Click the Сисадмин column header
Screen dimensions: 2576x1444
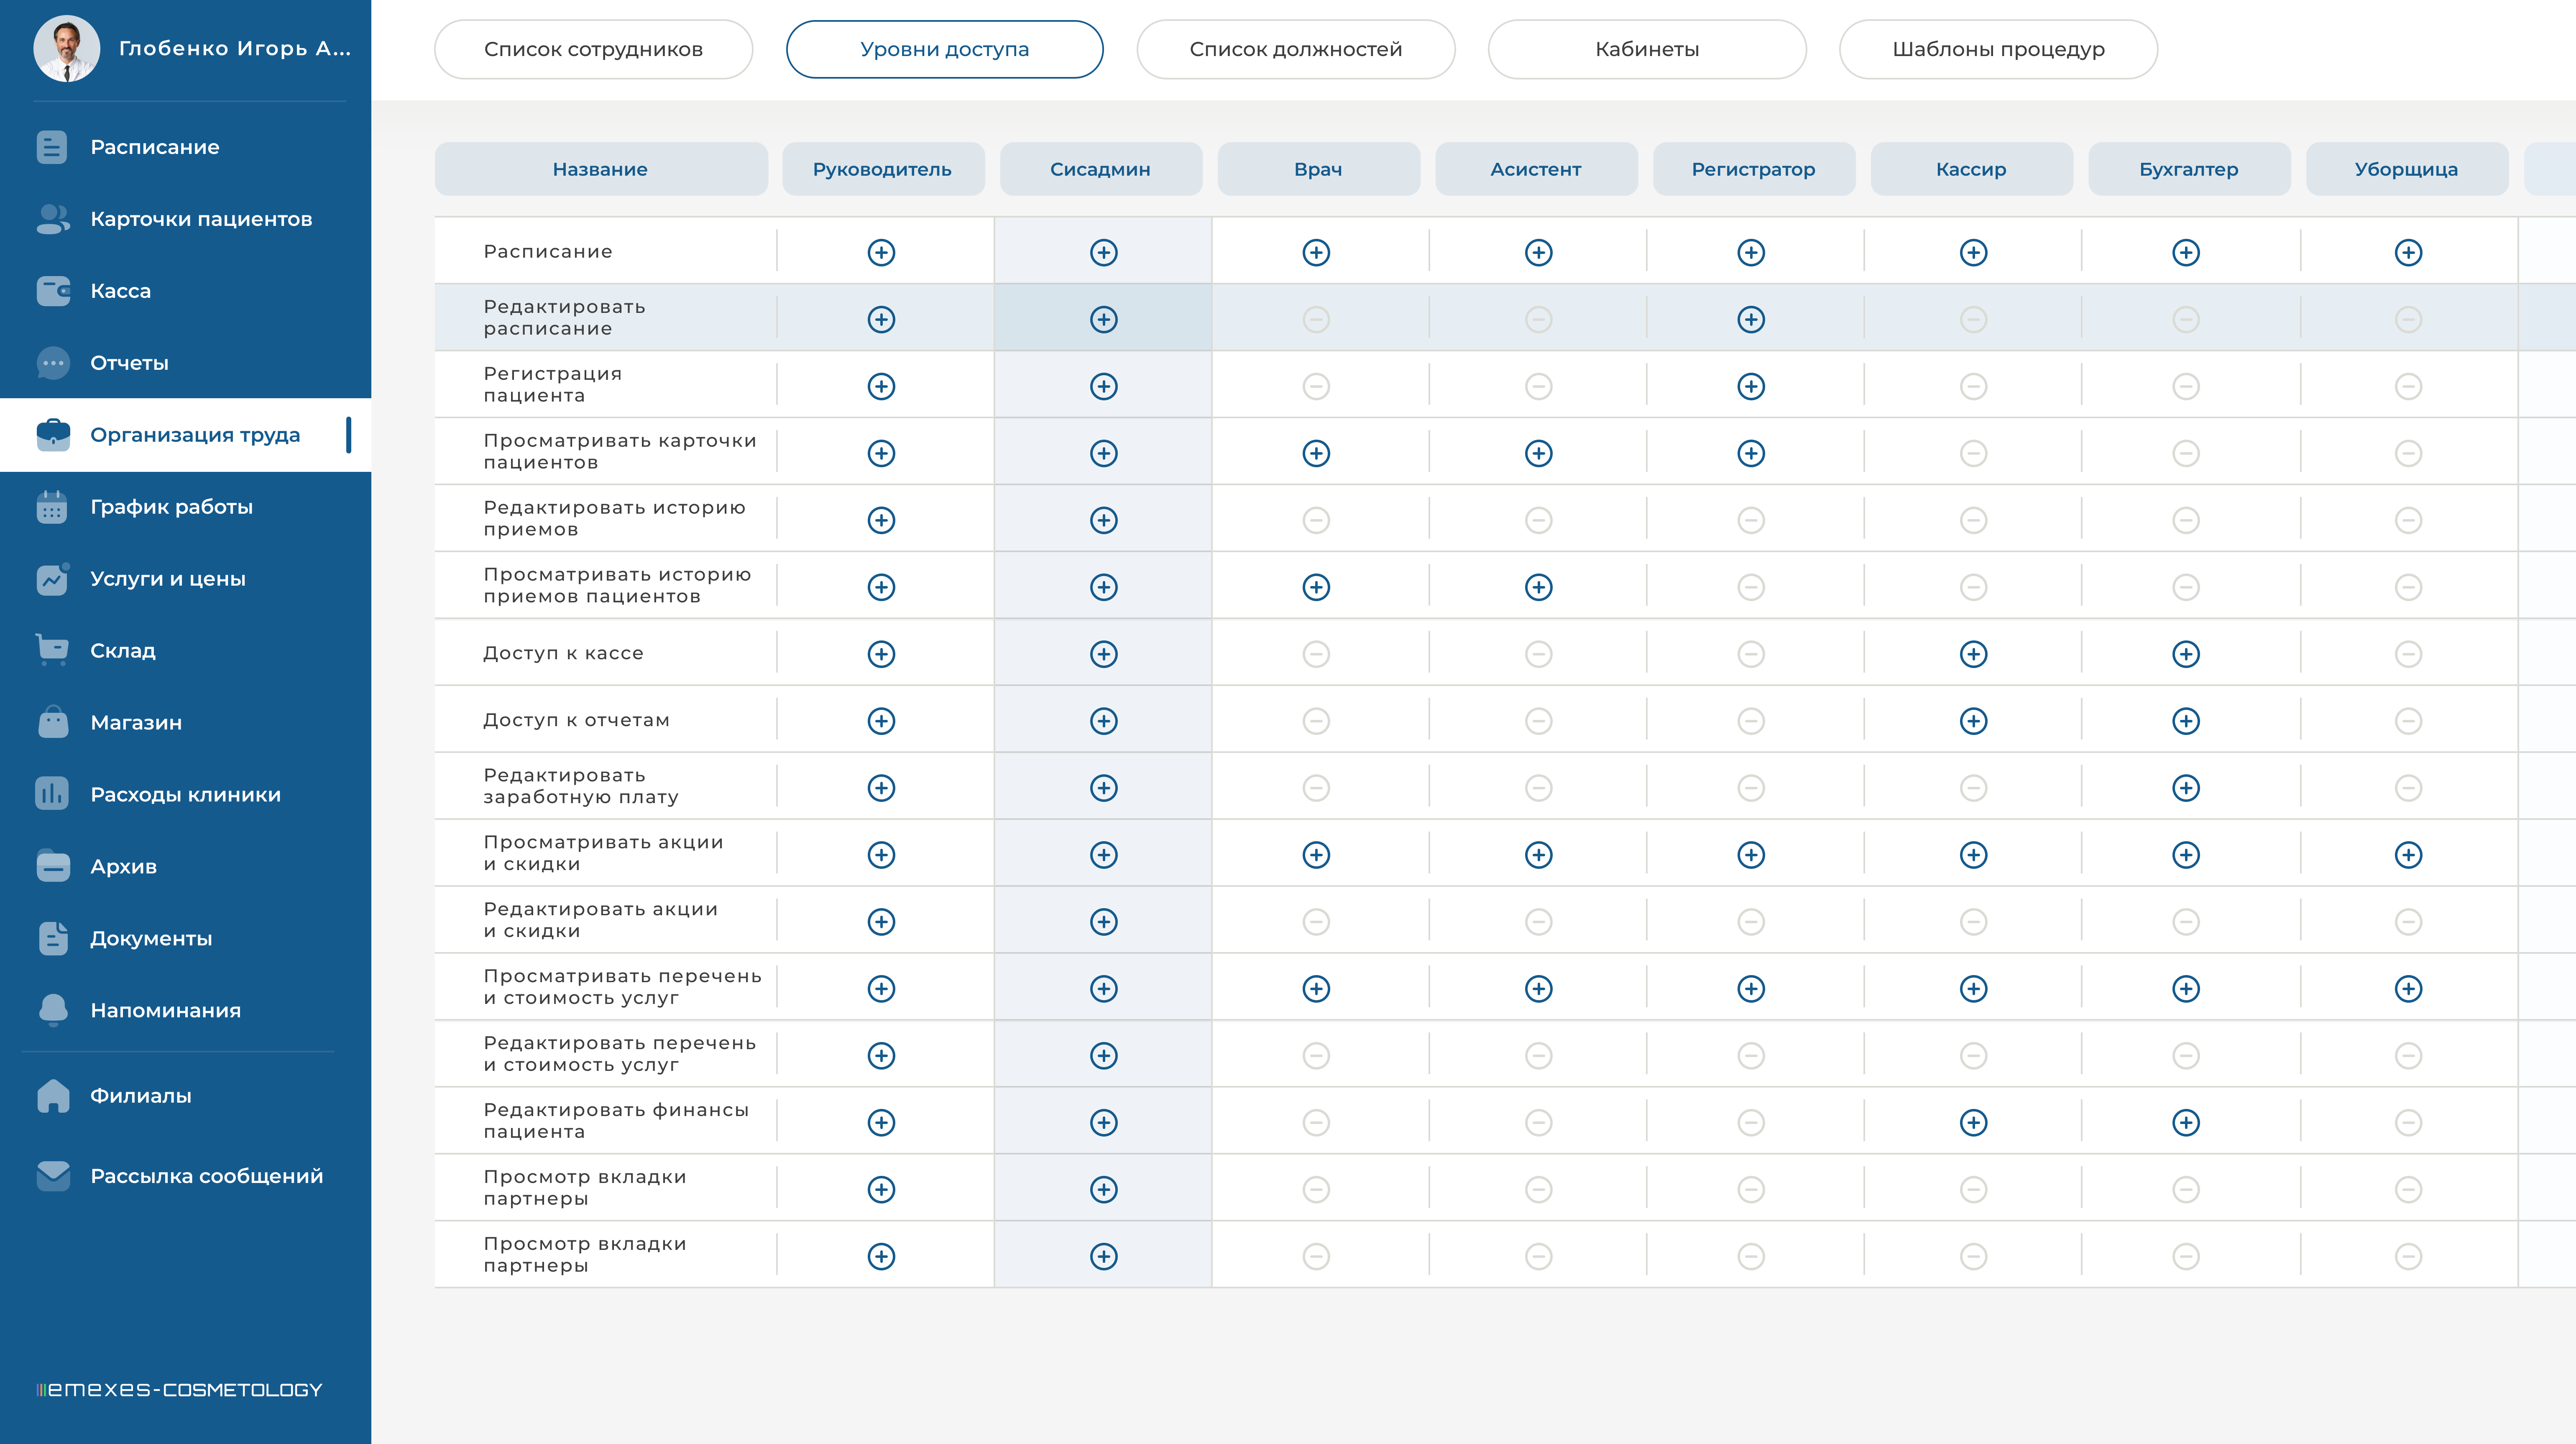[x=1100, y=169]
